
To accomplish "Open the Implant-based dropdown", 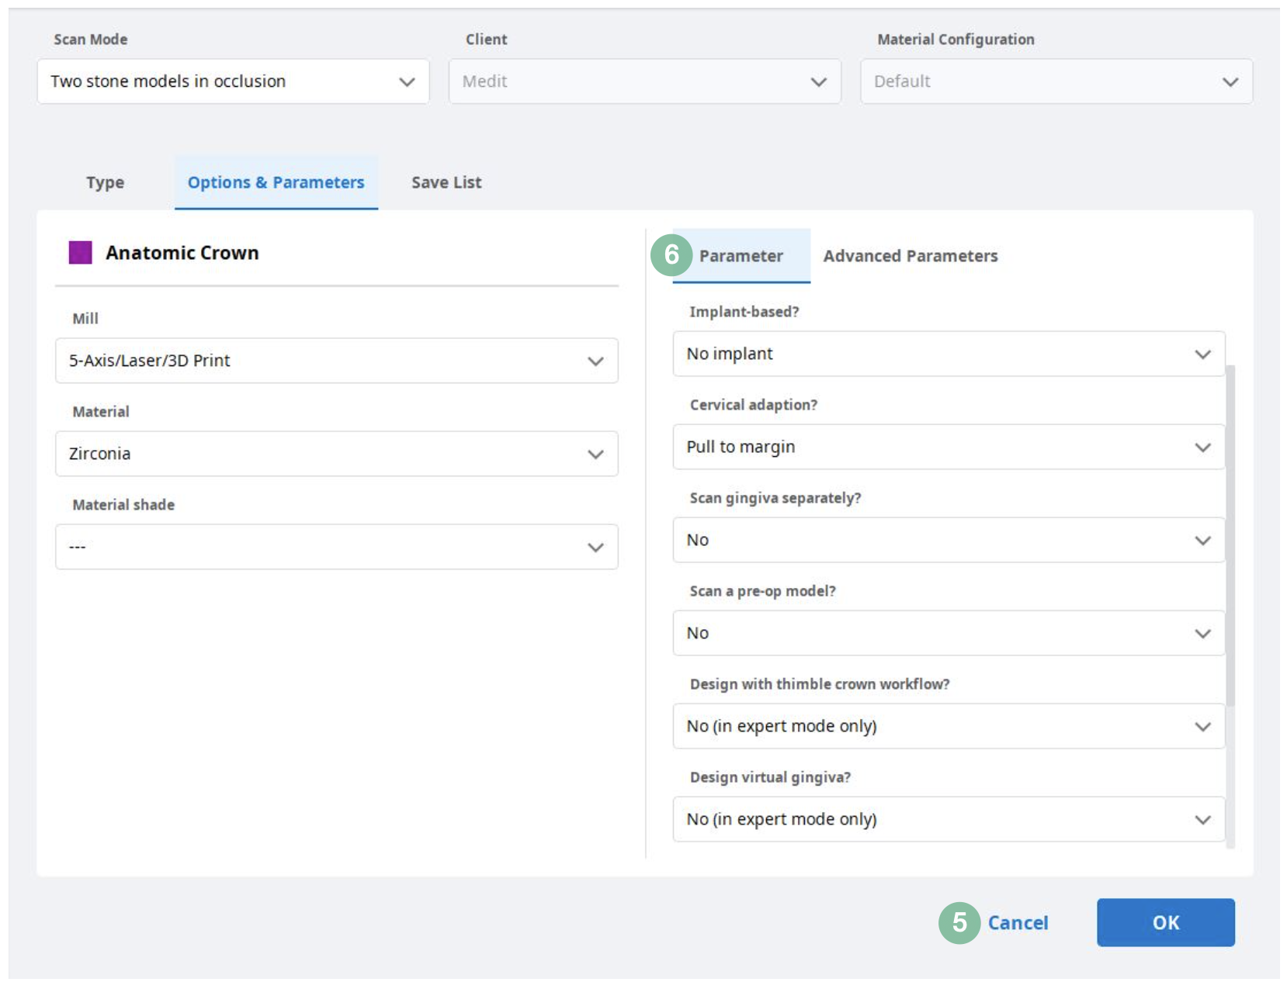I will [948, 354].
